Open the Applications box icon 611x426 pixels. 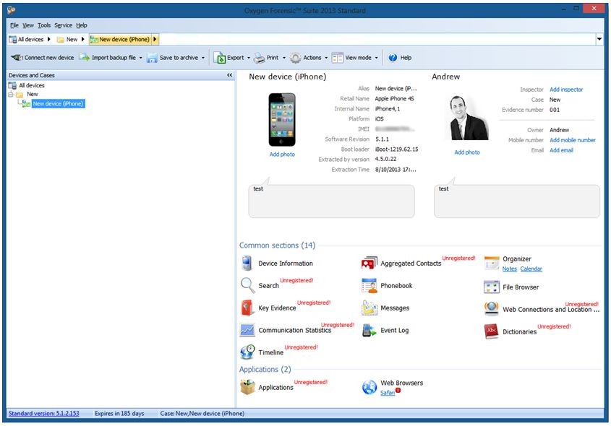[247, 387]
